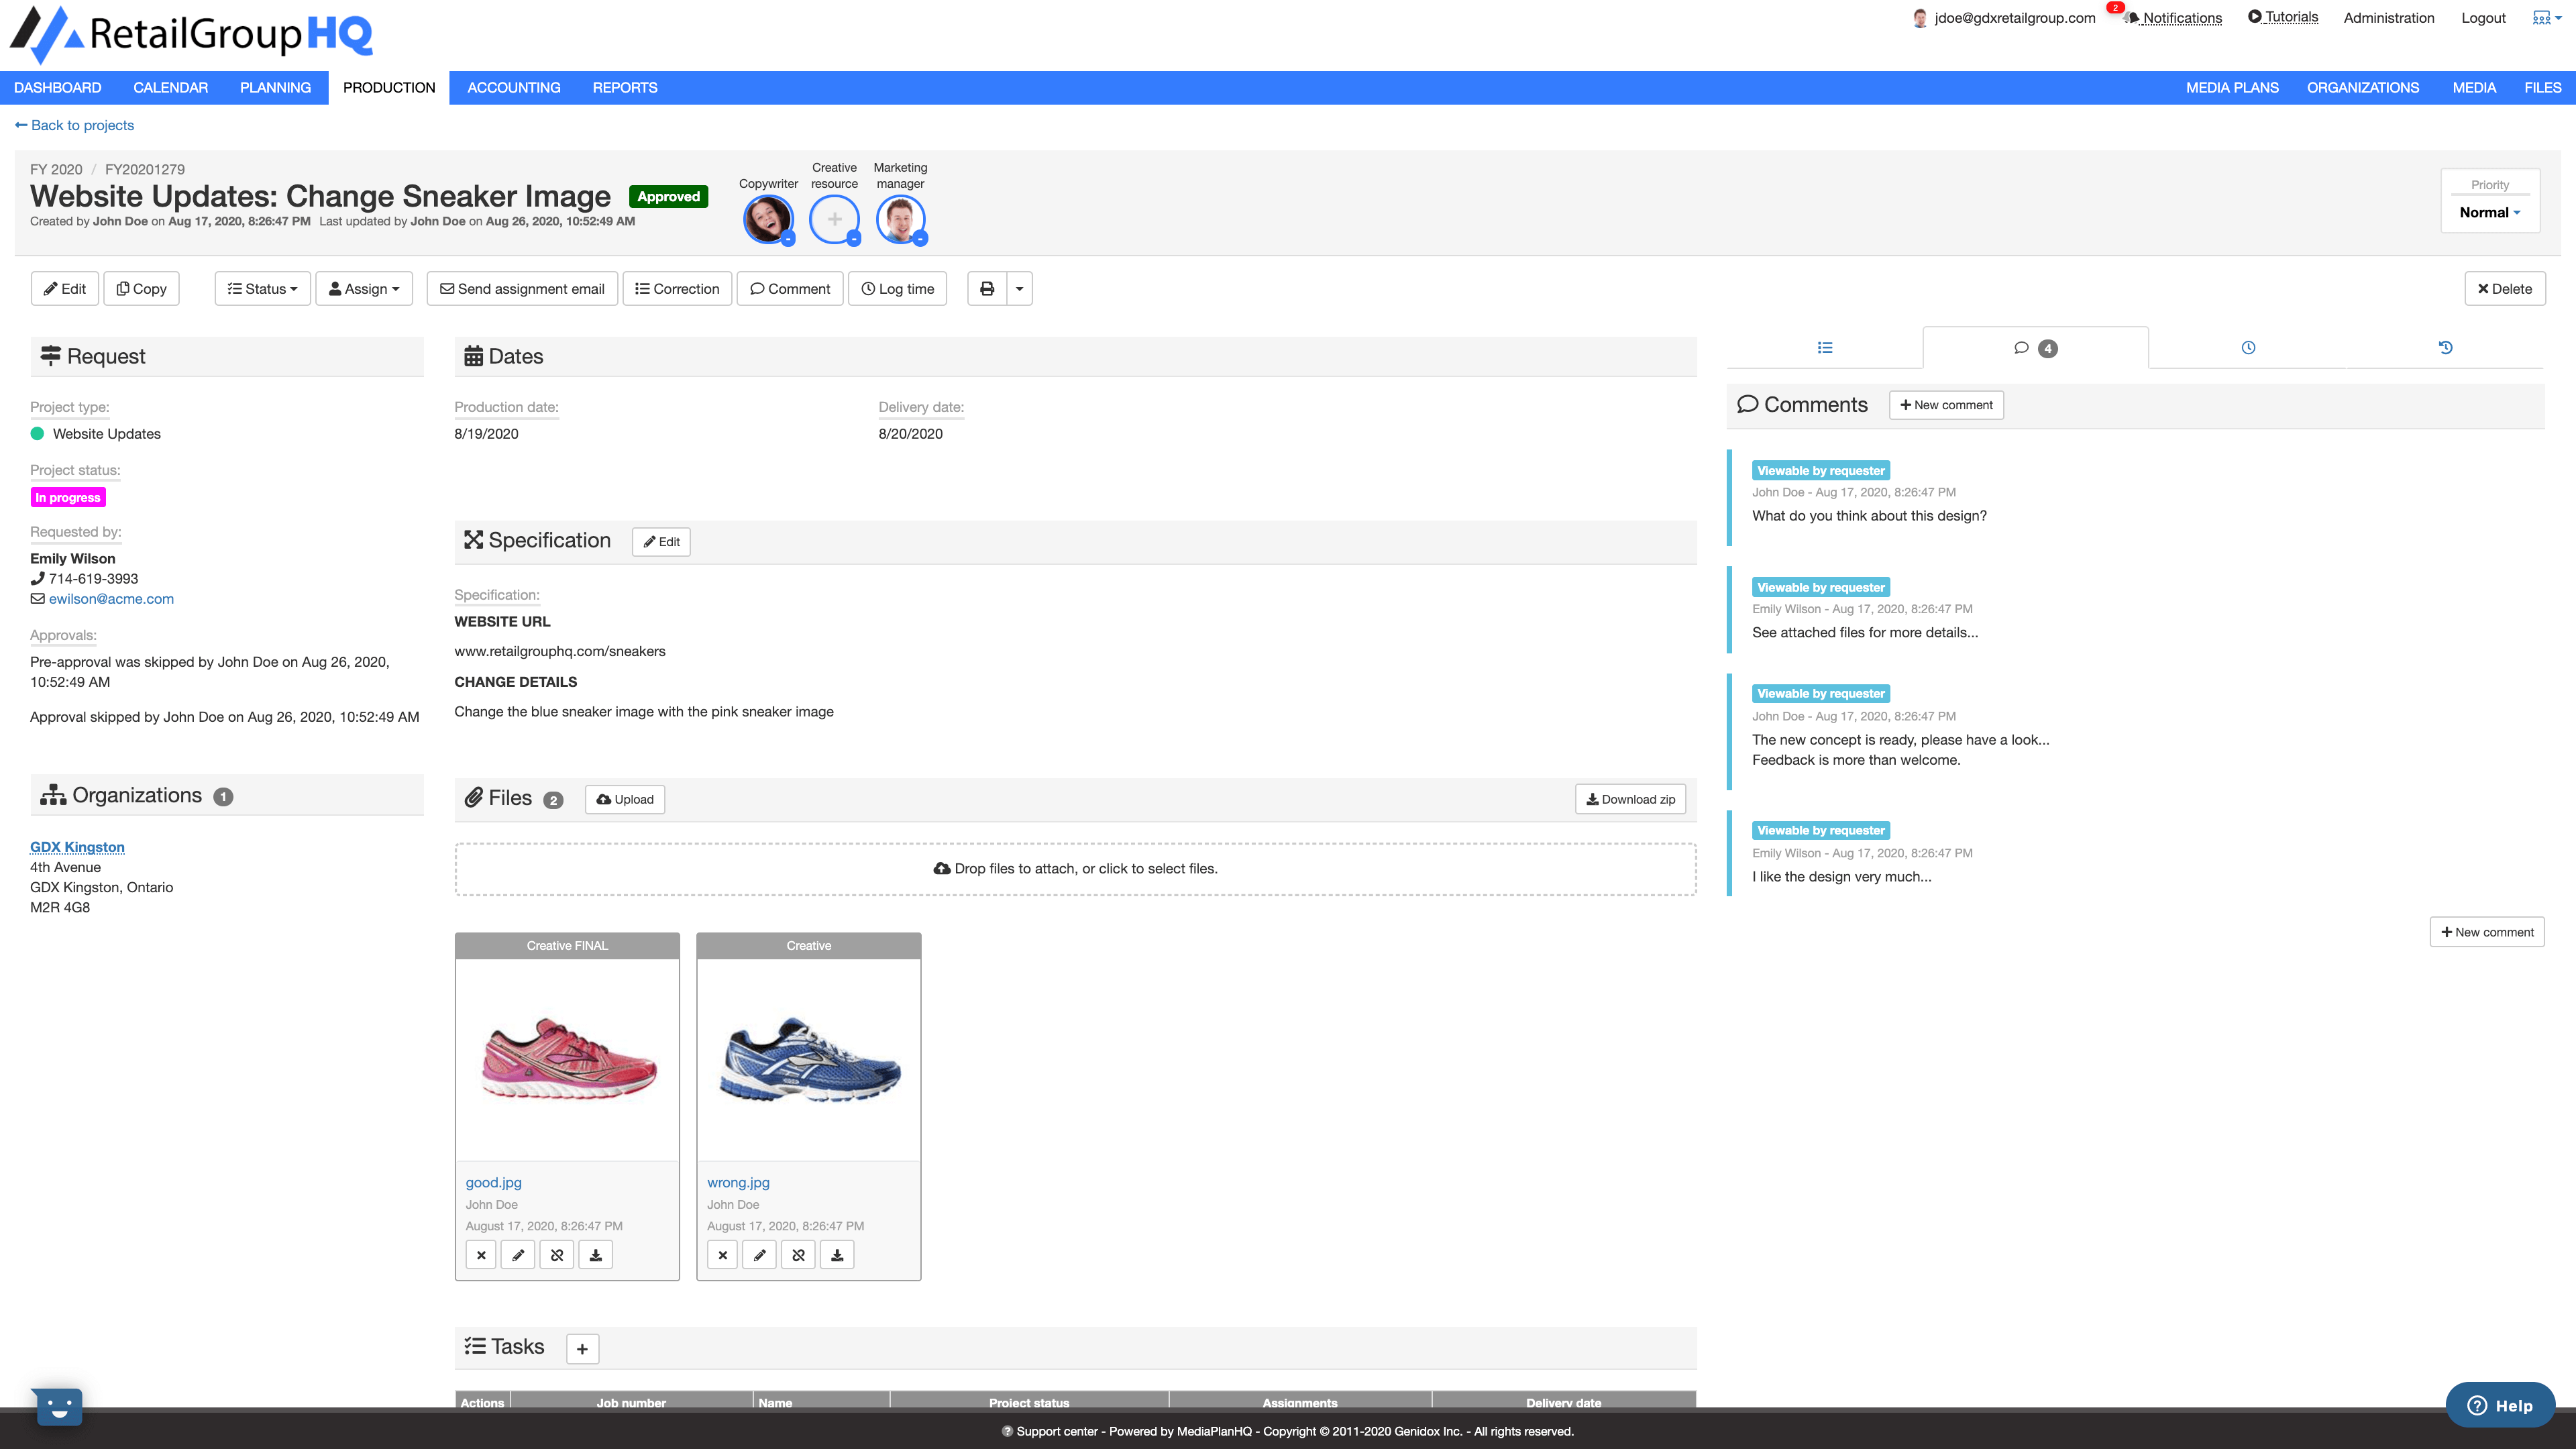Print the project details
Viewport: 2576px width, 1449px height.
tap(986, 288)
